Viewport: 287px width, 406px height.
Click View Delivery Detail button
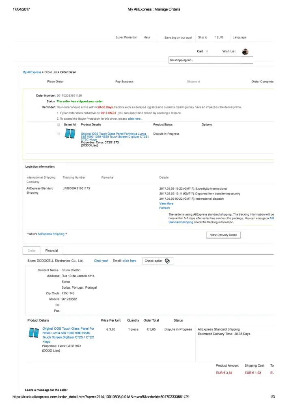(x=223, y=235)
